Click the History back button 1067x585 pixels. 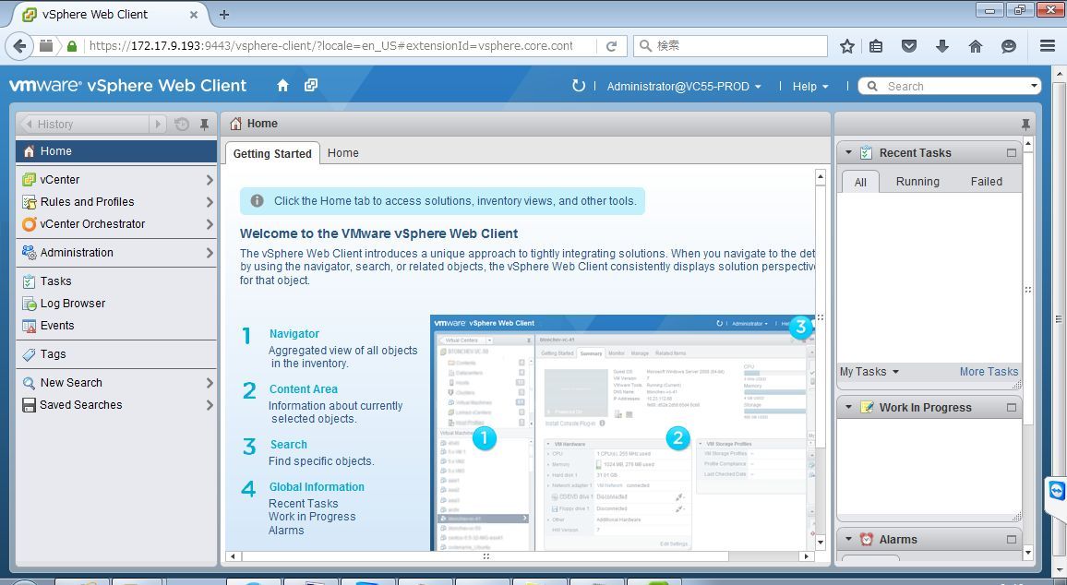coord(84,124)
